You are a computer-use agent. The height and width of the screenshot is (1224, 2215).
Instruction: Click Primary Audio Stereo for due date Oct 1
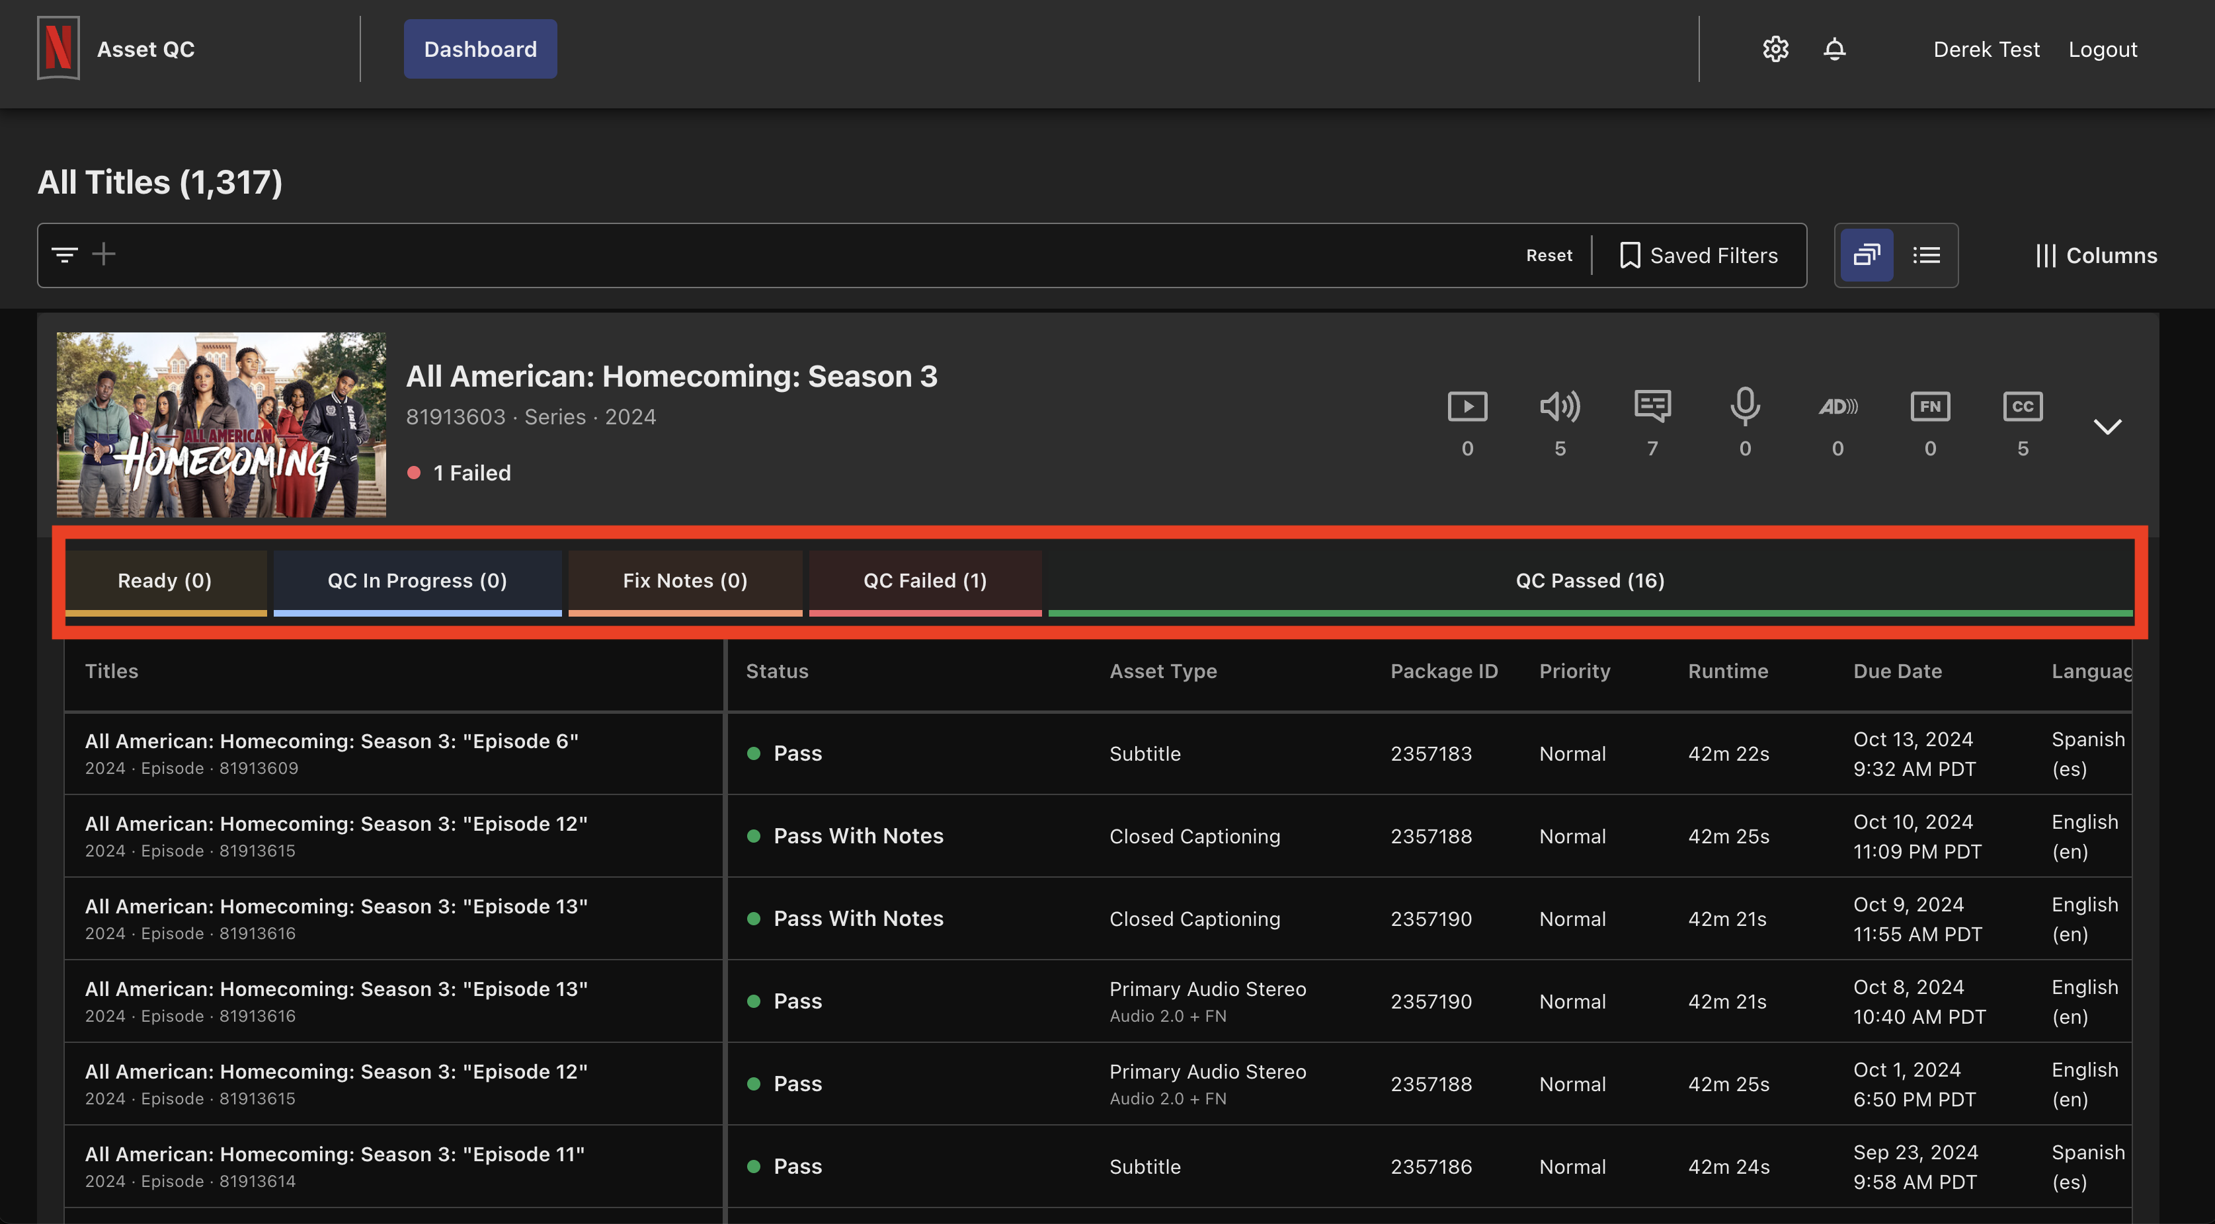(1207, 1071)
